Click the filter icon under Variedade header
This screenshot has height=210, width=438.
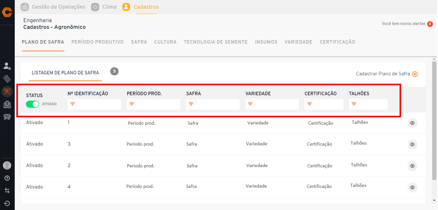pos(251,104)
